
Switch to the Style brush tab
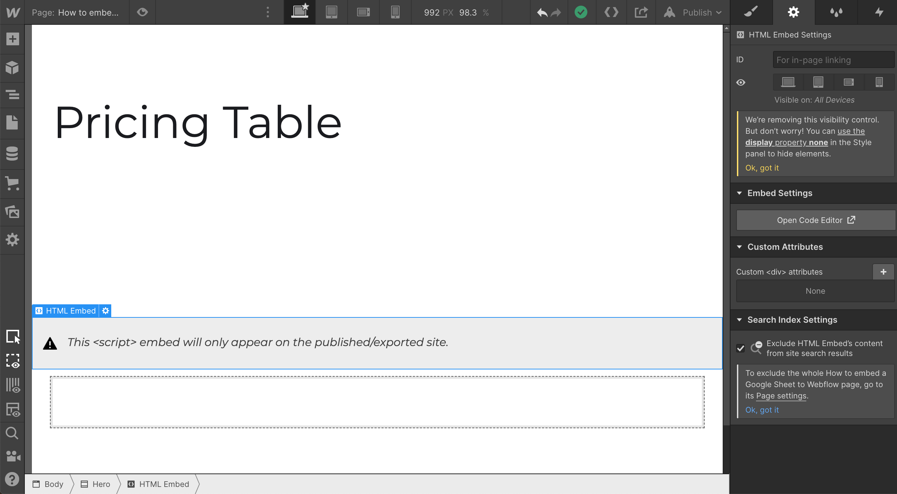[751, 12]
